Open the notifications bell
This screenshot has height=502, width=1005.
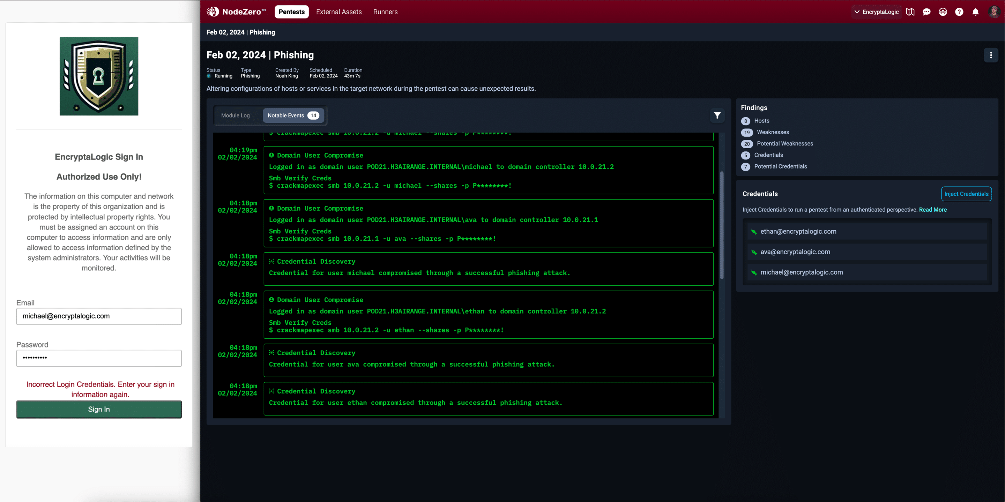[x=975, y=12]
